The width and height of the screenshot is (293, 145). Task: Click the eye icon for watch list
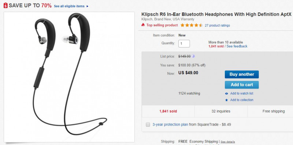coord(226,94)
